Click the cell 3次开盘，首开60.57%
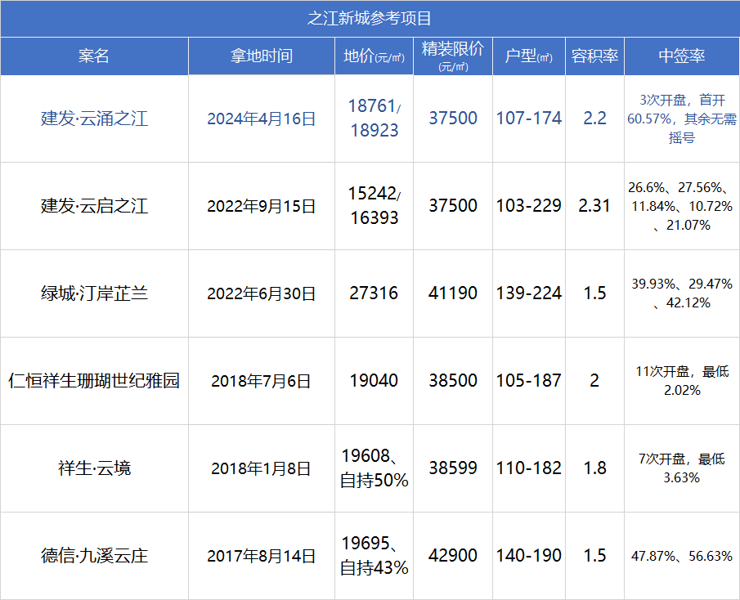Image resolution: width=740 pixels, height=600 pixels. pos(681,119)
